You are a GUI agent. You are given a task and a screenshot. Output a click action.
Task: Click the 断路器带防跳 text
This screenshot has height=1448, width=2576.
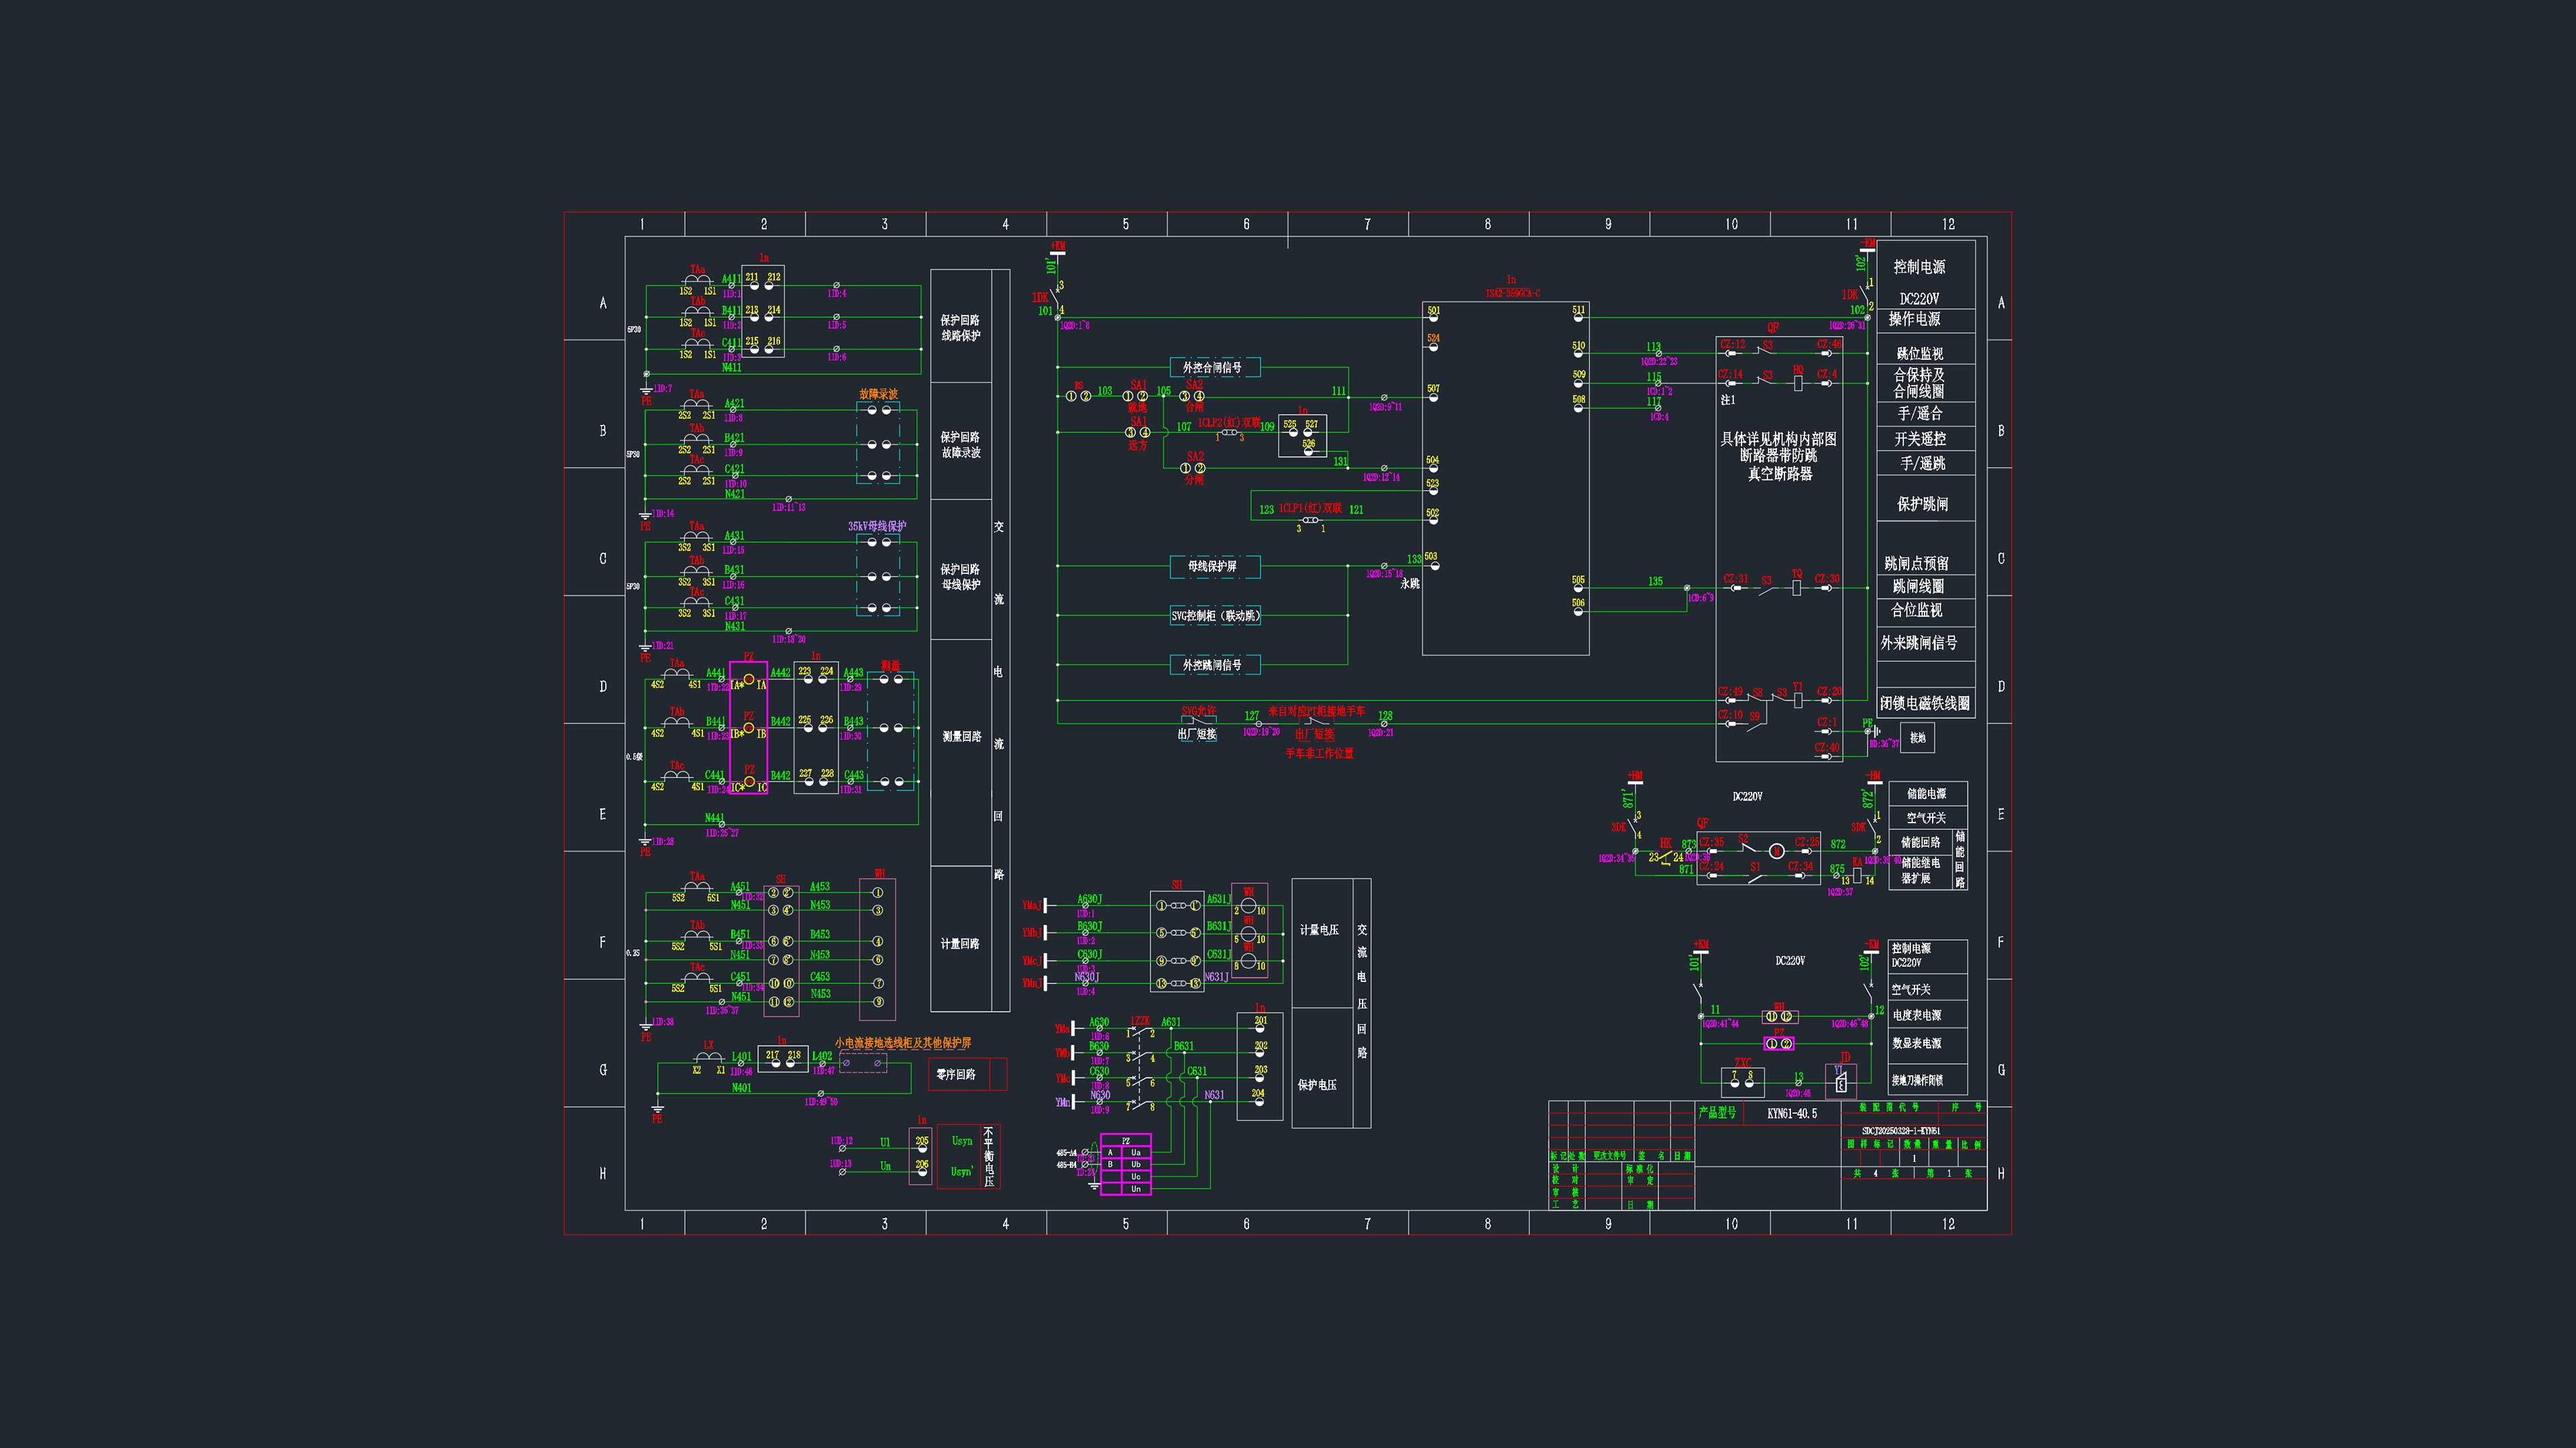1778,456
